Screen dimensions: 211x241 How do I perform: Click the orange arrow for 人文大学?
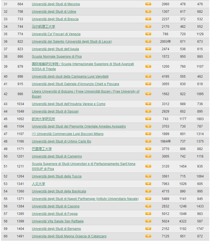(148, 184)
